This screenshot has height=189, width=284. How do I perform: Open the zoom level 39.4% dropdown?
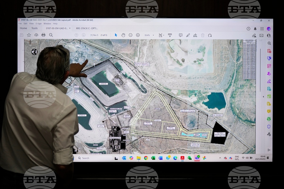click(x=153, y=35)
